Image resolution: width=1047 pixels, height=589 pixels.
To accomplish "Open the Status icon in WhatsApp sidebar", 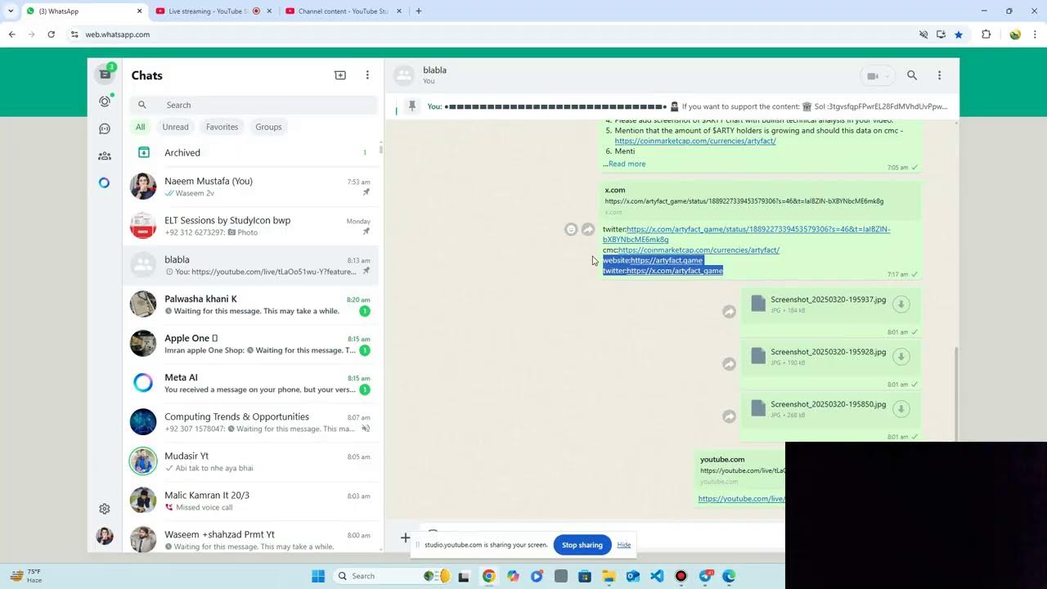I will tap(105, 101).
